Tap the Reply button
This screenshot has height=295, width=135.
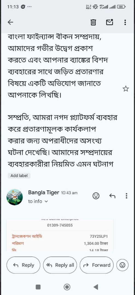click(23, 265)
